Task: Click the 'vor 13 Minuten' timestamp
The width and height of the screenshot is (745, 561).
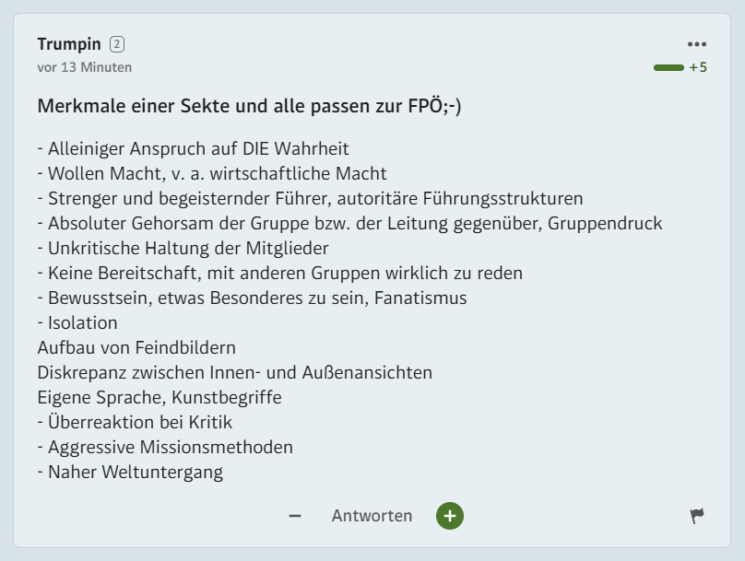Action: (x=84, y=67)
